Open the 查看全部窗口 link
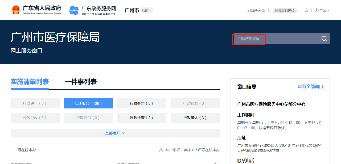The height and width of the screenshot is (164, 341). click(310, 87)
